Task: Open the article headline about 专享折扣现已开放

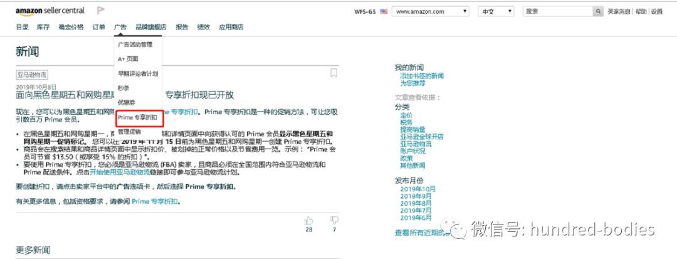Action: (x=125, y=95)
